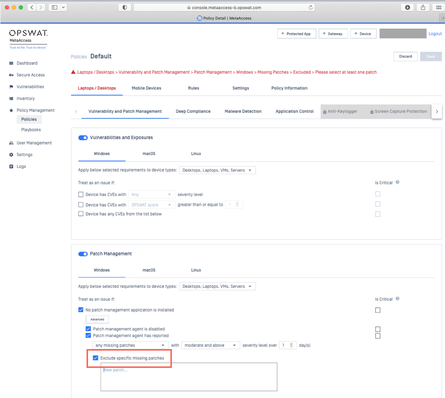
Task: Toggle the Vulnerabilities and Exposures switch
Action: (83, 138)
